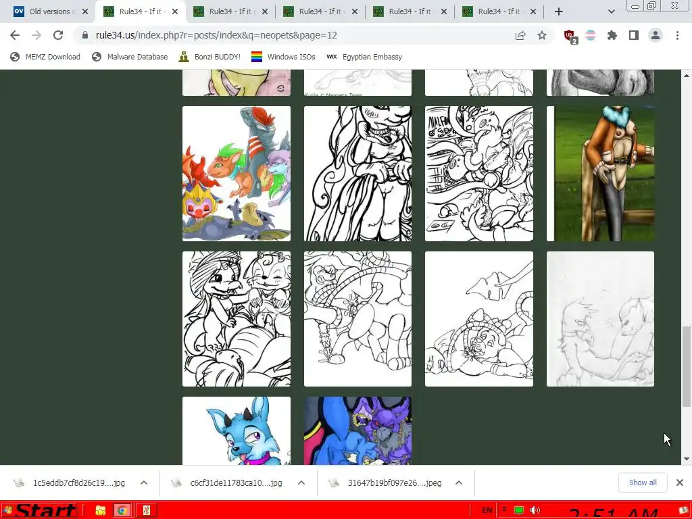Open downloaded file 31647b19bf097e26....jpeg
692x519 pixels.
(x=386, y=483)
